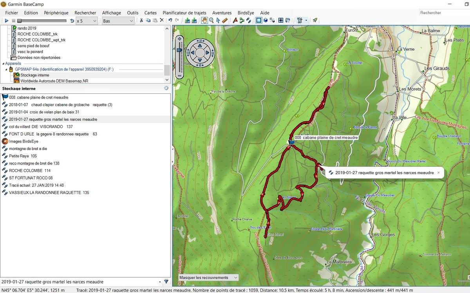The height and width of the screenshot is (293, 470).
Task: Select Données non répertoriées folder
Action: 36,57
